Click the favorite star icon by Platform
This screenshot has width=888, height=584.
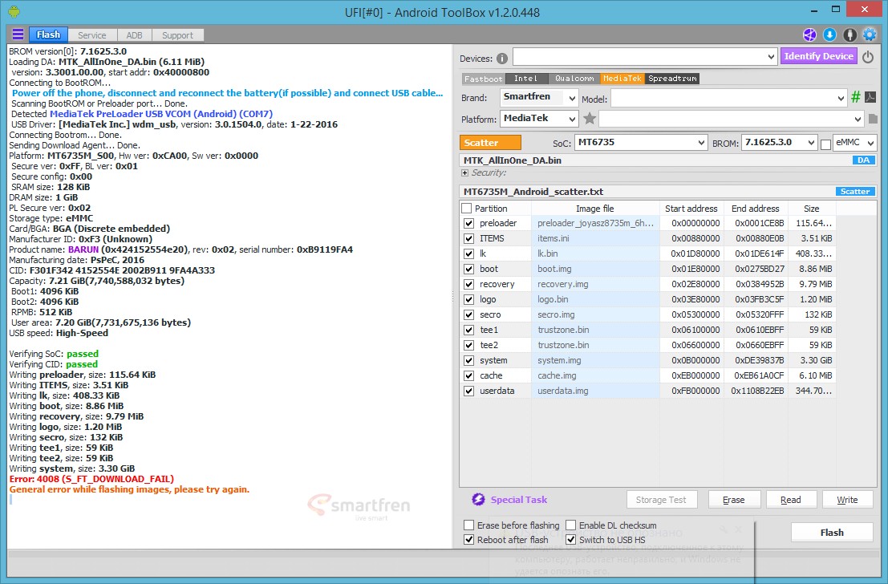590,119
